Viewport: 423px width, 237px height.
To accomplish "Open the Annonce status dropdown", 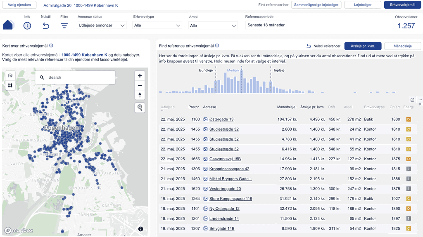I will coord(102,25).
